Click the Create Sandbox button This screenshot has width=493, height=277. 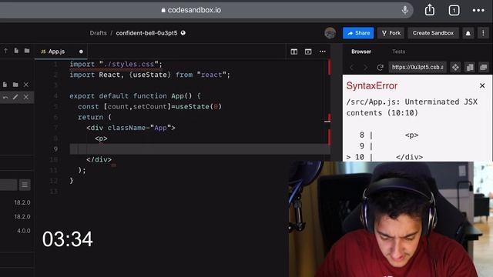click(433, 33)
